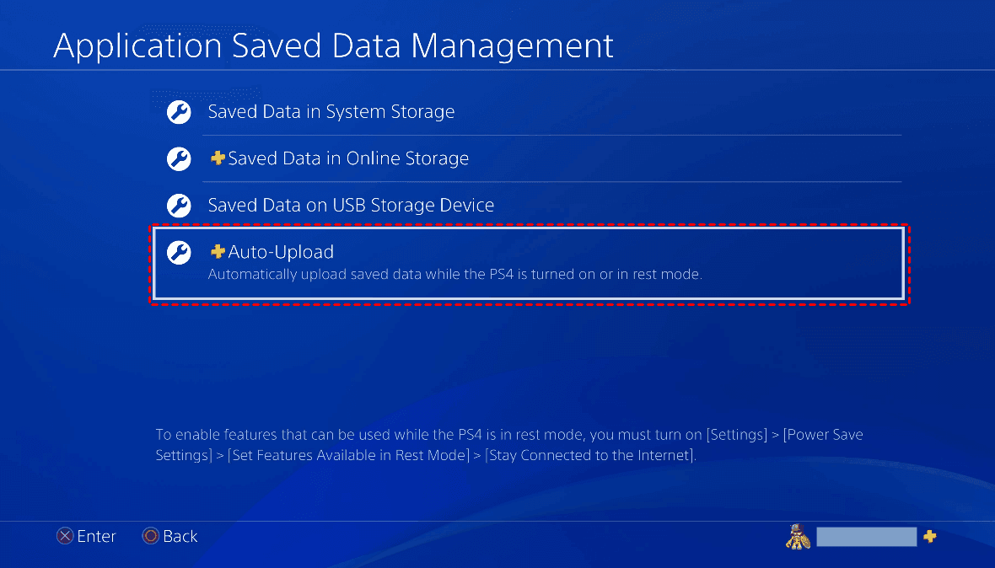
Task: Click PlayStation Plus icon before Auto-Upload label
Action: pyautogui.click(x=218, y=251)
